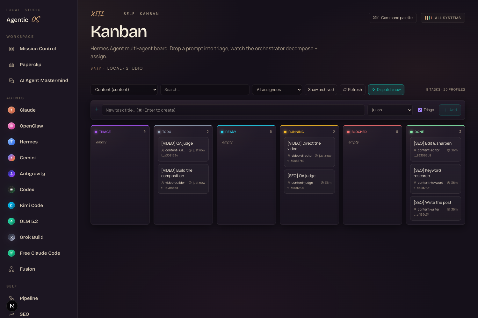The image size is (478, 318).
Task: Click task ID t_366d7f05
Action: click(x=296, y=188)
